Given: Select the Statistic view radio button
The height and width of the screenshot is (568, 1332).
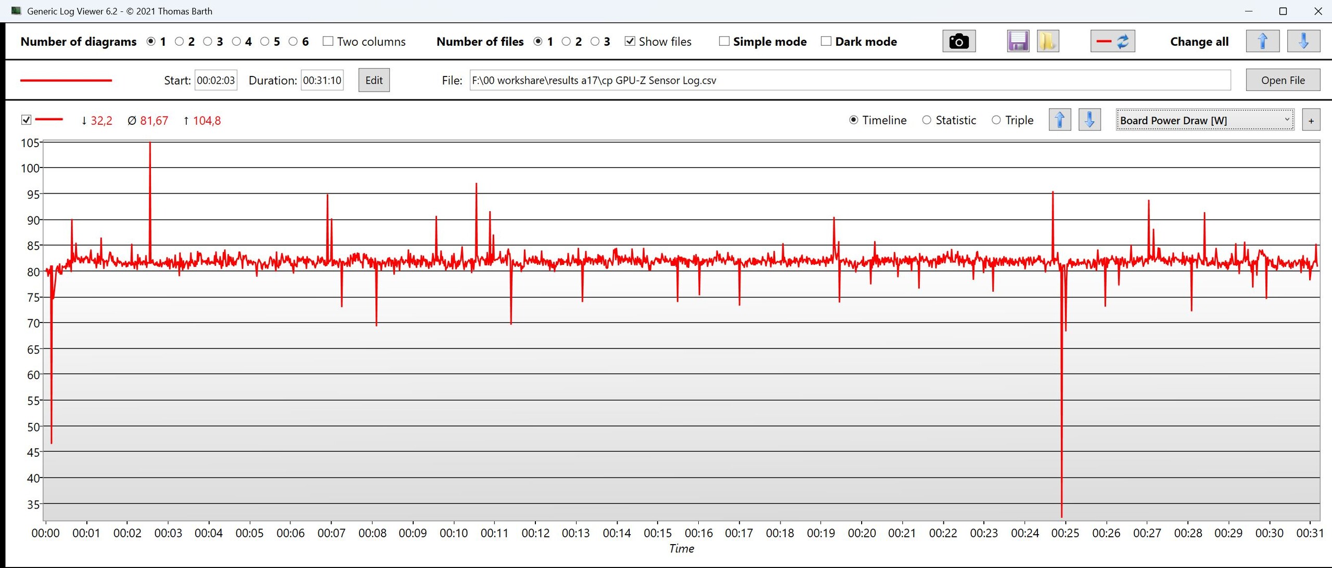Looking at the screenshot, I should (927, 120).
